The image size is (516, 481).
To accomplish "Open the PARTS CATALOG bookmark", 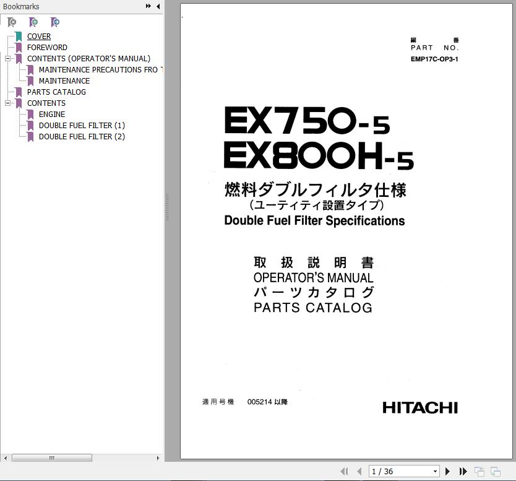I will pos(56,92).
